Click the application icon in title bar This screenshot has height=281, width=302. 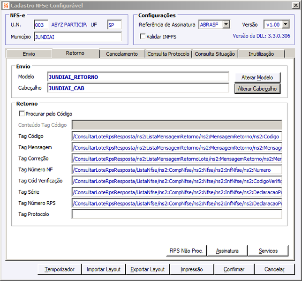point(6,6)
